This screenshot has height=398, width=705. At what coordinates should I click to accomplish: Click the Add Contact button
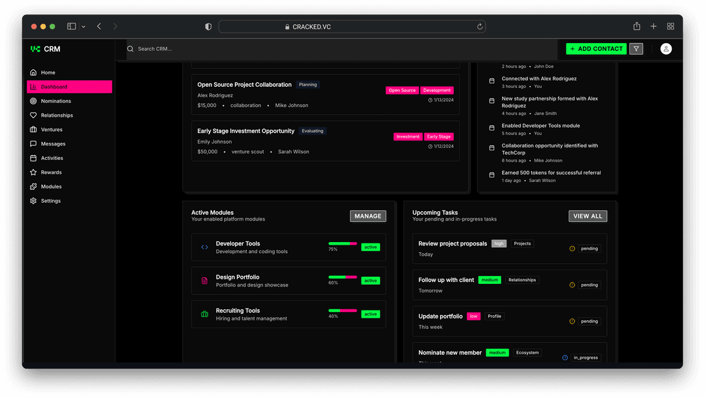pyautogui.click(x=596, y=49)
